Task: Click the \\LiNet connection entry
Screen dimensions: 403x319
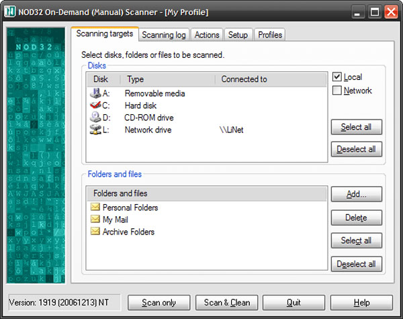Action: [x=231, y=130]
